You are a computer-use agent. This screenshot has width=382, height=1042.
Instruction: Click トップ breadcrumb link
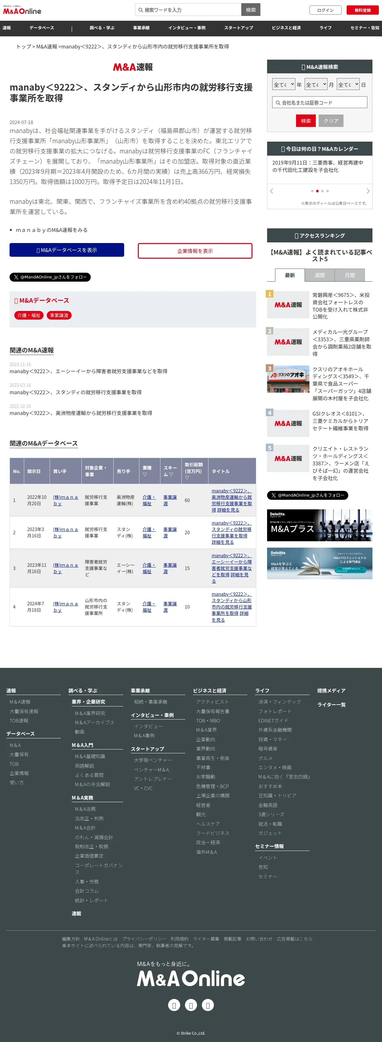click(24, 47)
